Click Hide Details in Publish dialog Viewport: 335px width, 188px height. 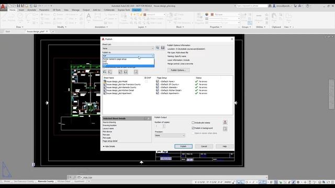[x=109, y=146]
